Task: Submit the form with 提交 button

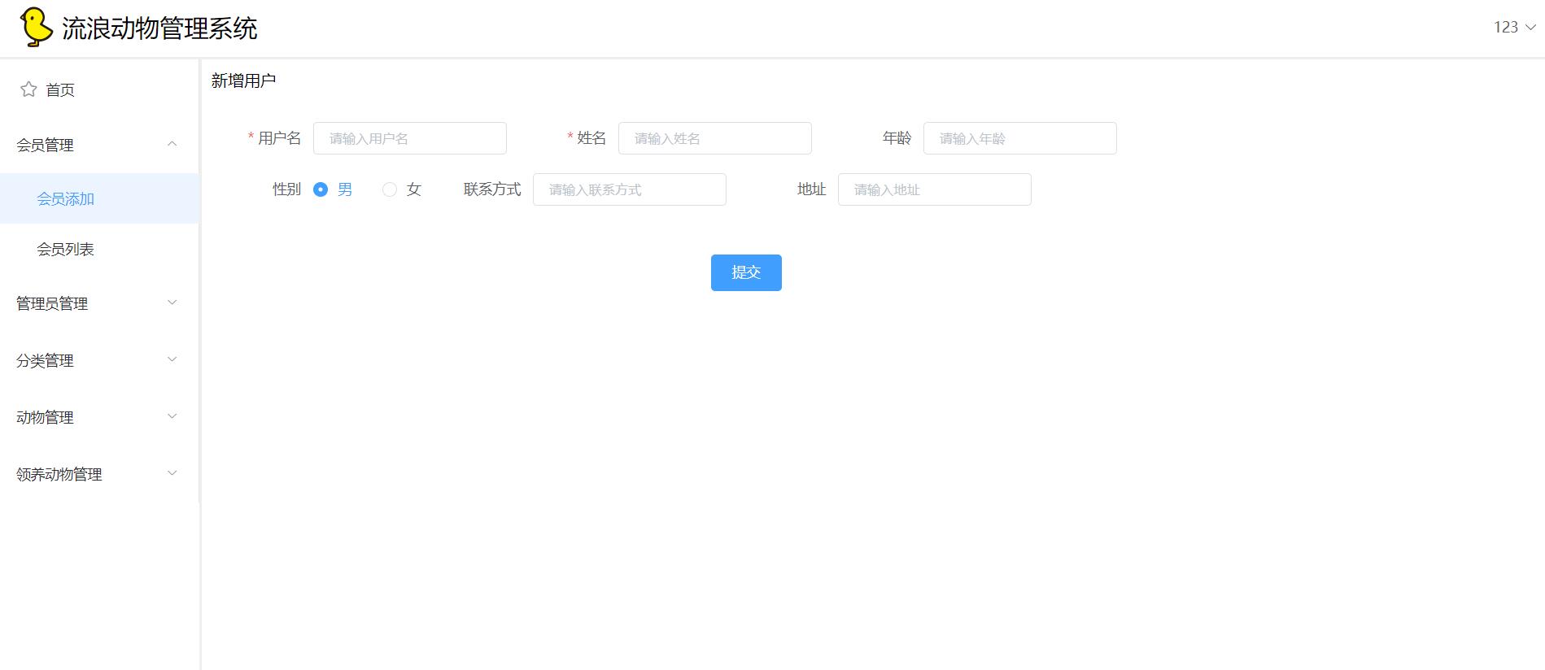Action: (x=746, y=272)
